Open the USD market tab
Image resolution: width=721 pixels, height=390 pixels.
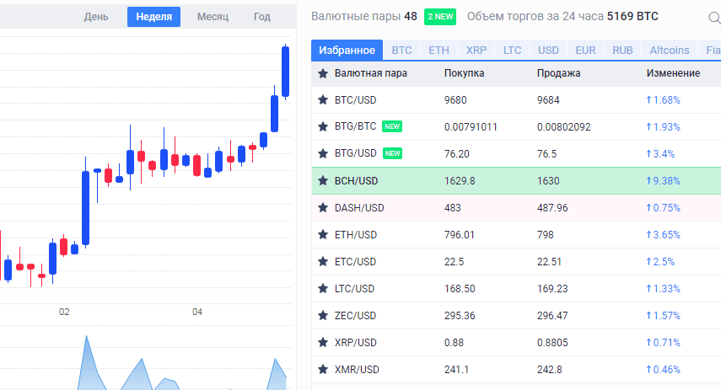[x=549, y=50]
